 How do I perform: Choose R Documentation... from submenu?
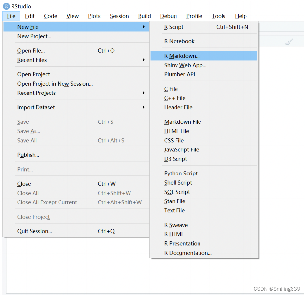pos(204,253)
